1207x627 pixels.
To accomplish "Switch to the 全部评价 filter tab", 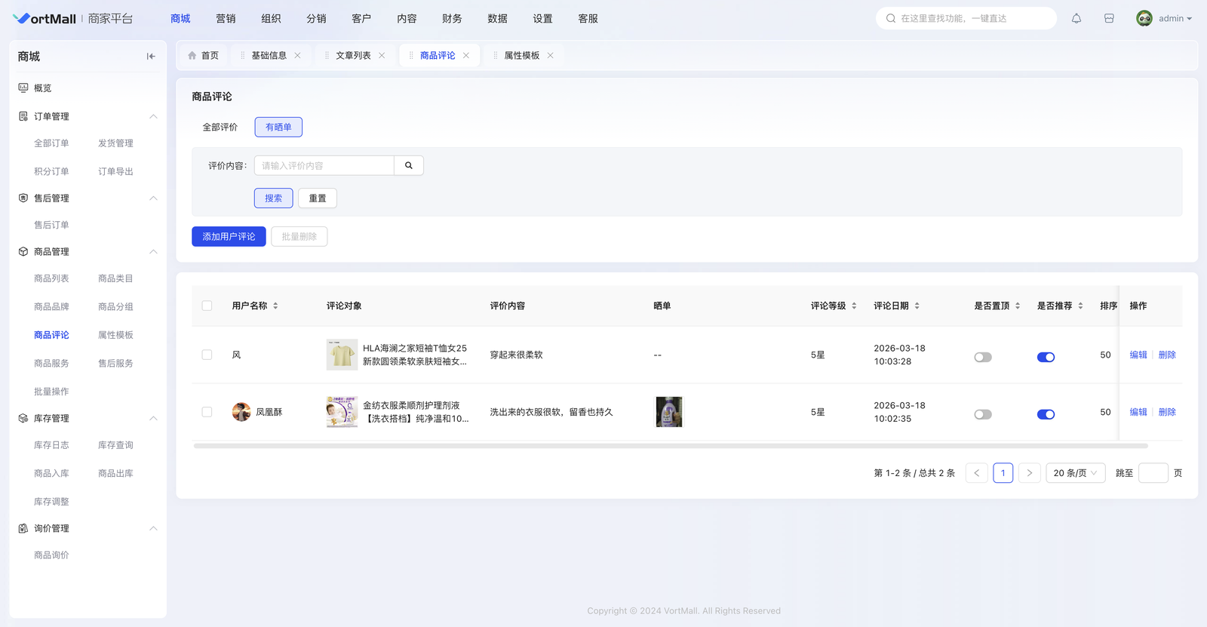I will (220, 128).
